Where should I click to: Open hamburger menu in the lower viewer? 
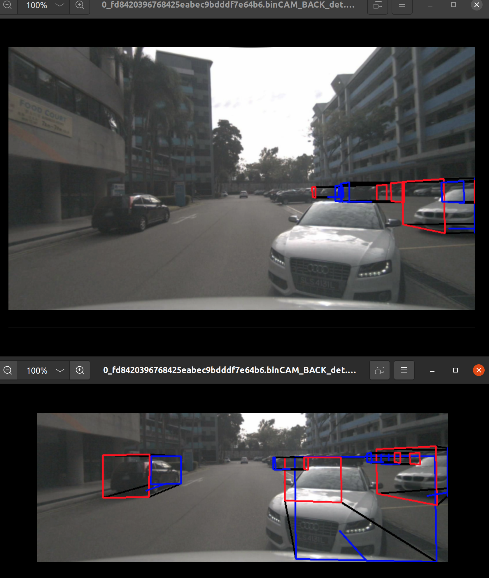point(404,370)
